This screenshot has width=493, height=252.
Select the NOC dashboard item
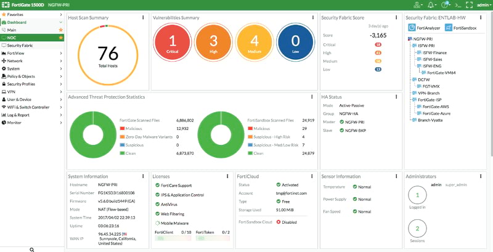pyautogui.click(x=32, y=38)
